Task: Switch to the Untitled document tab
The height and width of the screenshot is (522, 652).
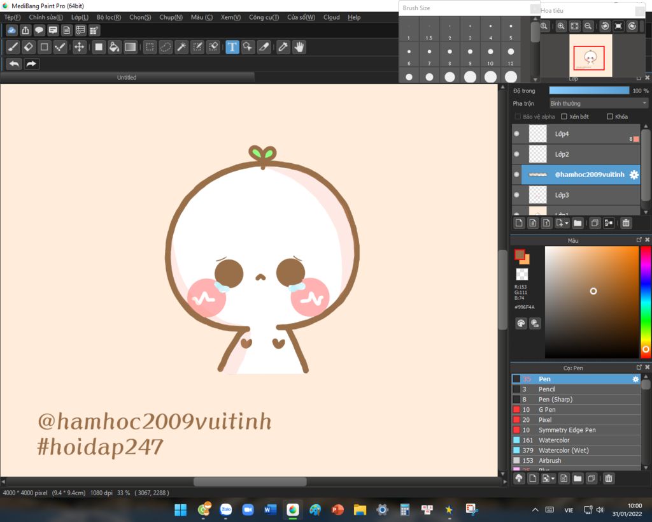Action: pyautogui.click(x=127, y=77)
